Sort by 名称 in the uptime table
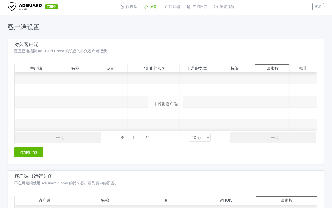332x208 pixels. [105, 200]
